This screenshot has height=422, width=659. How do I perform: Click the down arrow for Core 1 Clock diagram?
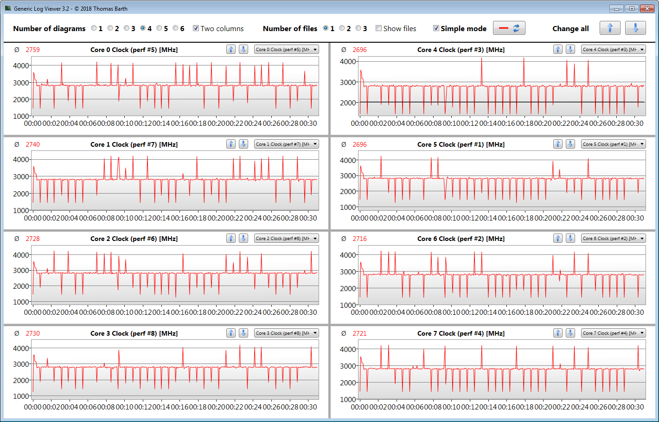pos(243,144)
